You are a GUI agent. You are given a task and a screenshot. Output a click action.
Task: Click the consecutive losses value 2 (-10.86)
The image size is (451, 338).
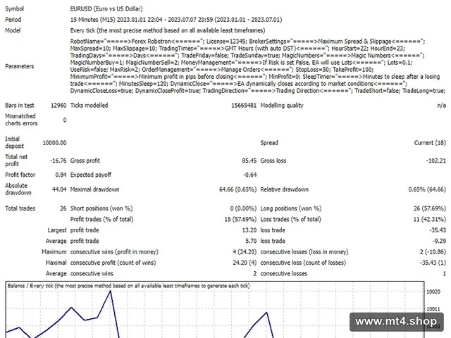433,252
